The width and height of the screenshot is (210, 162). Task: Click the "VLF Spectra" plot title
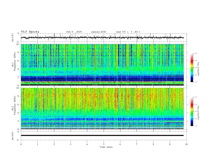coord(30,32)
